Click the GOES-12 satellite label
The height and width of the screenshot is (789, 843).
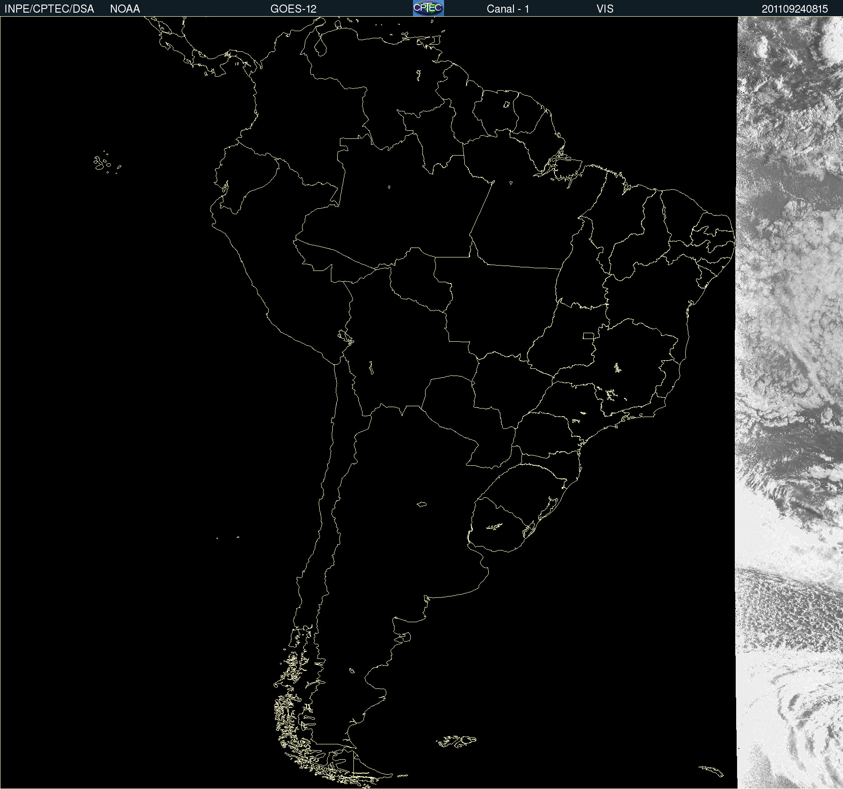pos(293,9)
